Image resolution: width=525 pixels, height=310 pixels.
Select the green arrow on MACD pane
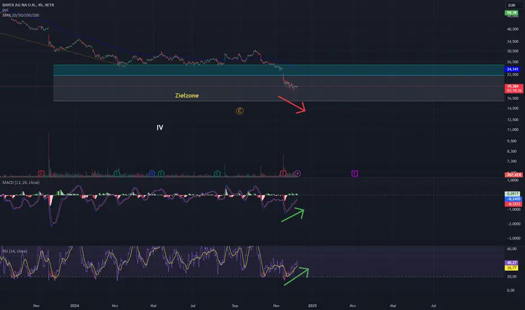pos(293,215)
